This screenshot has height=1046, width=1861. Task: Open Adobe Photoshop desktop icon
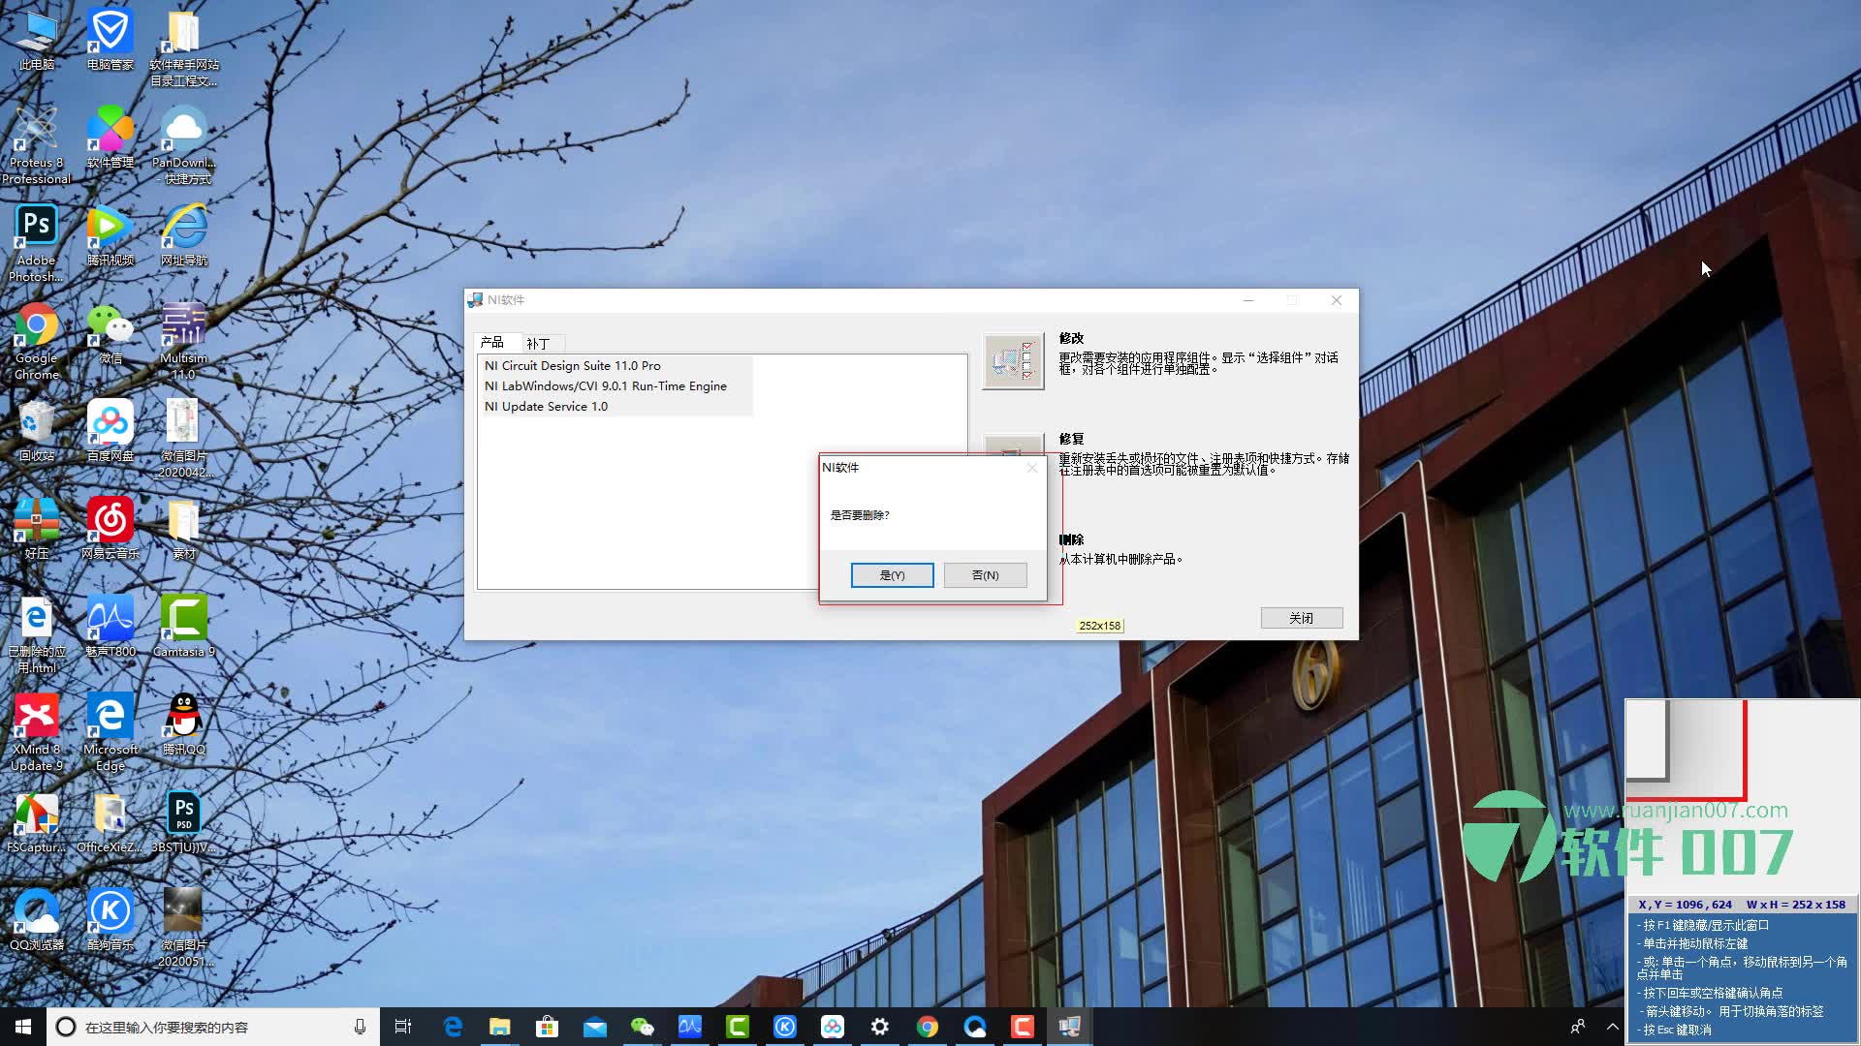(36, 229)
